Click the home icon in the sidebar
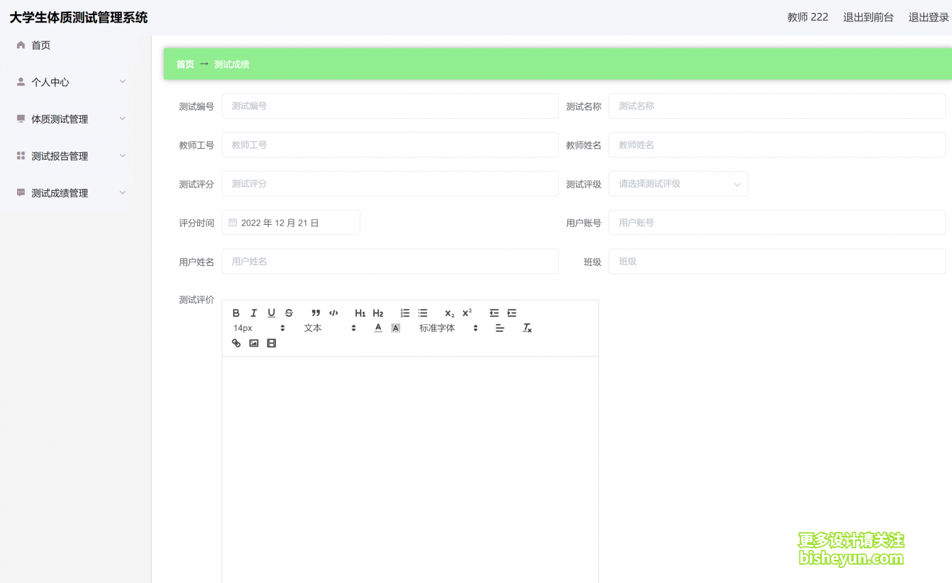This screenshot has height=583, width=952. (x=20, y=45)
